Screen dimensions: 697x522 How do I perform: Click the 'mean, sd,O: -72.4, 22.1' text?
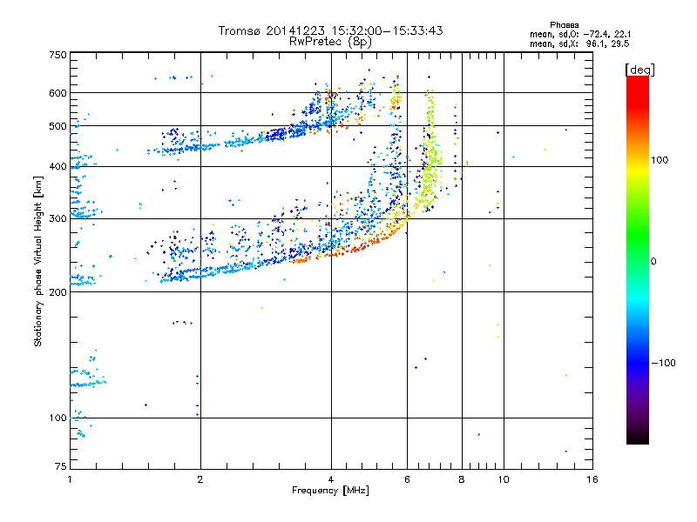click(x=580, y=34)
